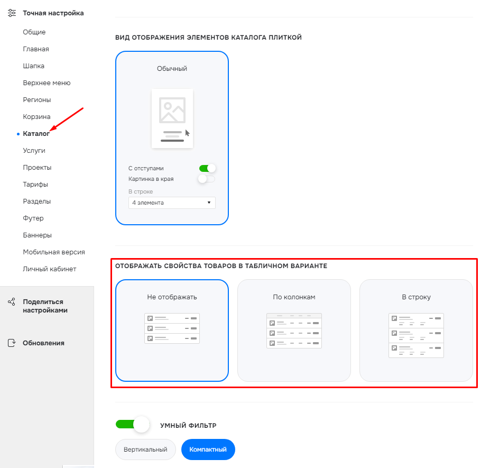
Task: Click the 'В строке' label
Action: (141, 191)
